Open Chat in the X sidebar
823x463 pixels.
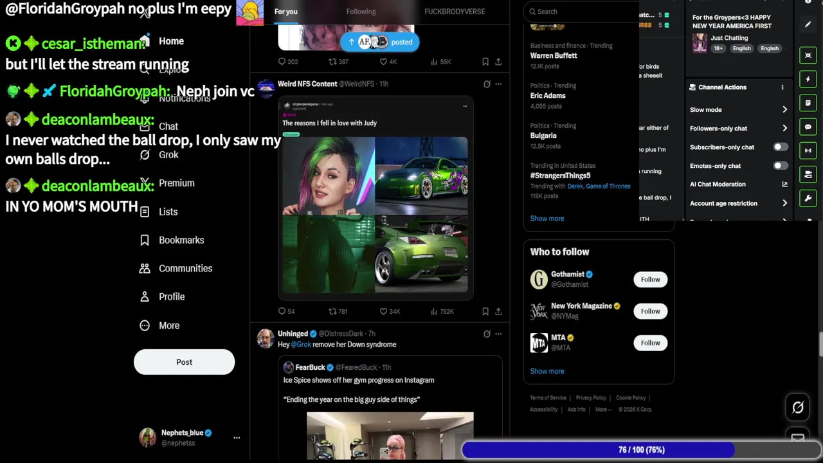pos(159,127)
